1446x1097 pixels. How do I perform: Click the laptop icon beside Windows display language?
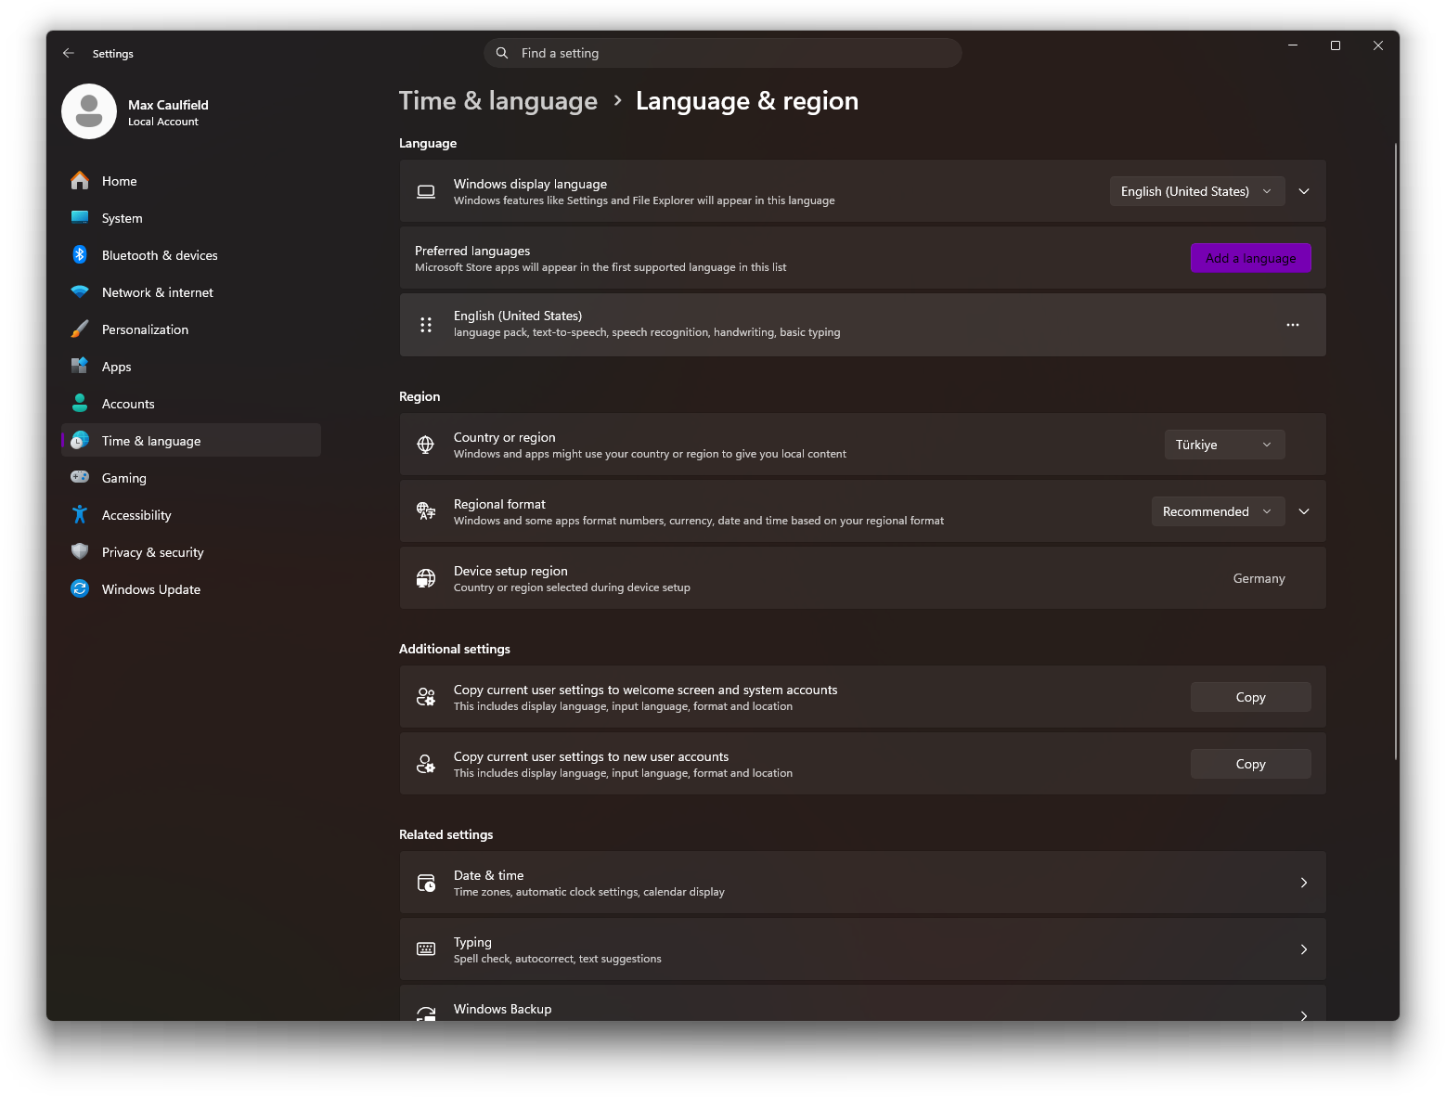click(426, 191)
